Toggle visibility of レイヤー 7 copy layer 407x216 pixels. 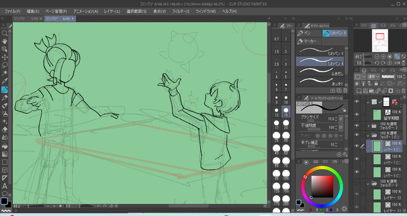point(357,159)
